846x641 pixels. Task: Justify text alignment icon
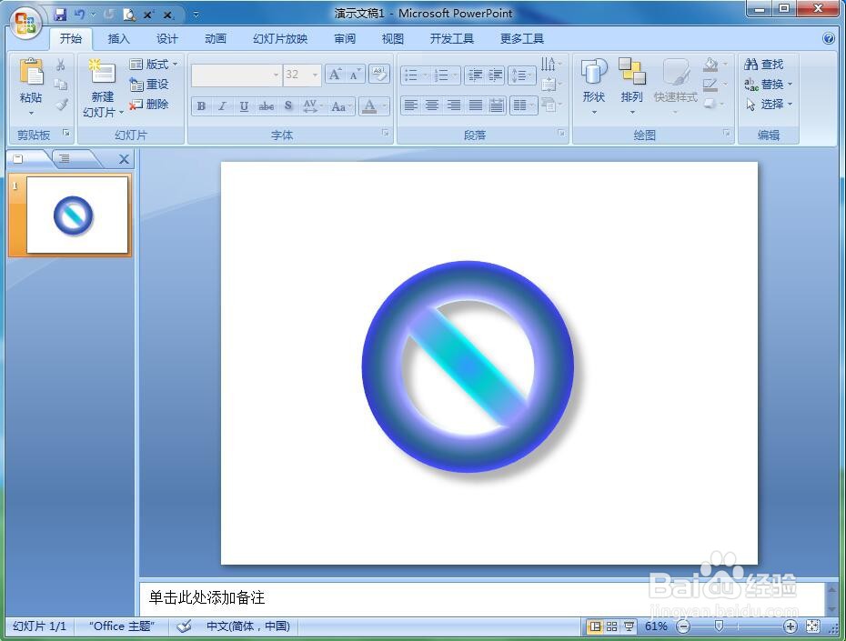click(x=476, y=105)
